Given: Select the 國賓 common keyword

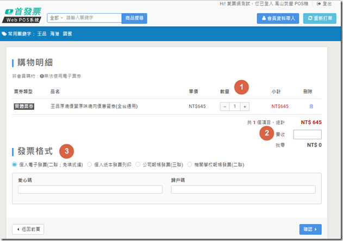Looking at the screenshot, I should 67,34.
